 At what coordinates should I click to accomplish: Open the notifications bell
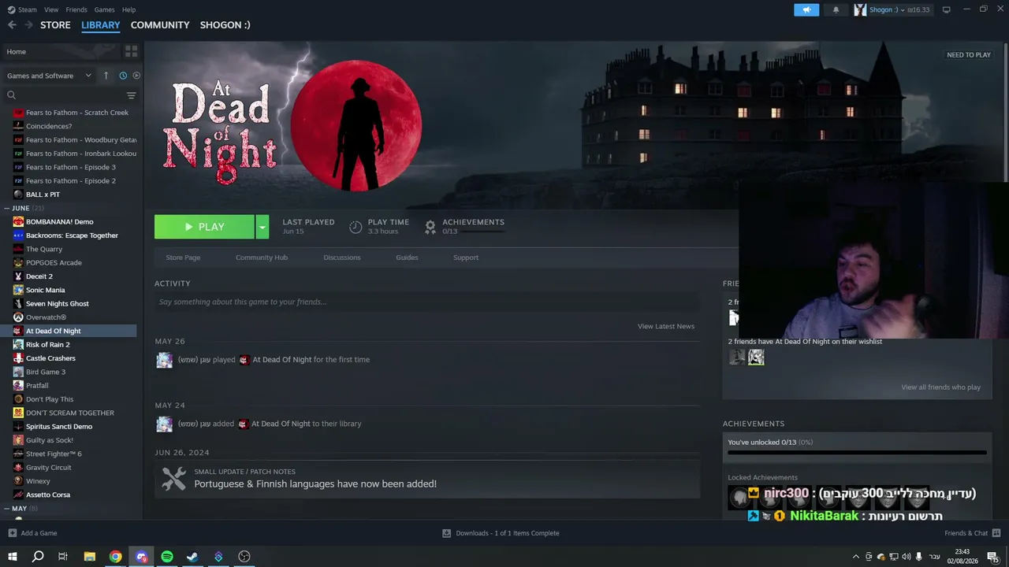(836, 9)
